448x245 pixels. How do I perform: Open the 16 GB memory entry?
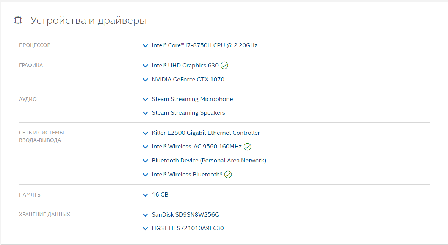click(160, 195)
